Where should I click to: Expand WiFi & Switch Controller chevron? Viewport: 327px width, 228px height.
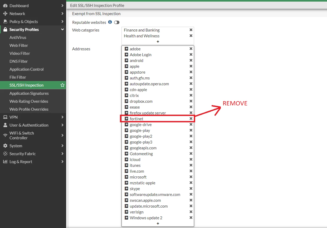click(62, 135)
